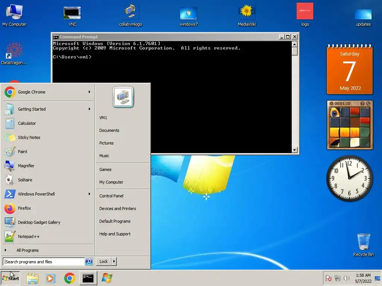Select the updates desktop icon

(363, 17)
